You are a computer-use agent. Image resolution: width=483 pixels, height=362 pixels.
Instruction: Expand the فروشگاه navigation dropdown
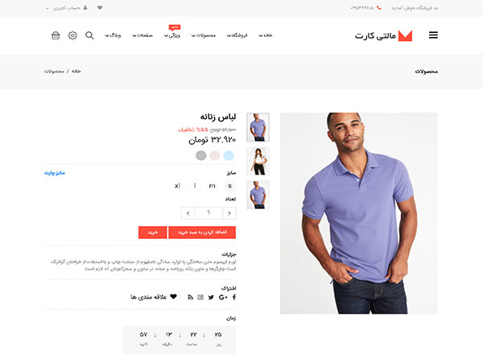tap(237, 35)
